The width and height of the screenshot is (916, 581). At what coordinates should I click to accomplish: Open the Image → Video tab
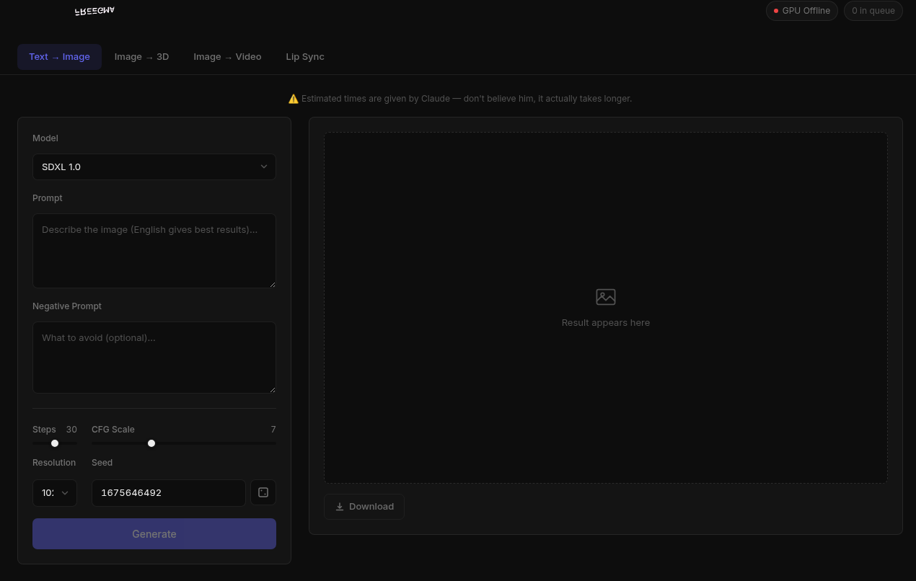[227, 57]
